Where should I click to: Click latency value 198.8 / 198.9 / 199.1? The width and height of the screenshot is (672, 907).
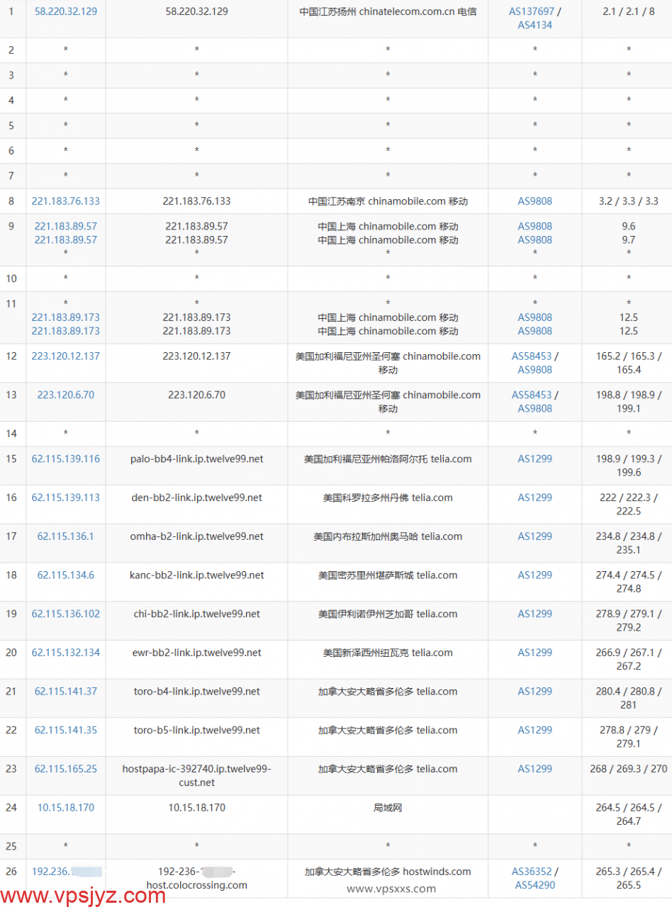[x=629, y=402]
